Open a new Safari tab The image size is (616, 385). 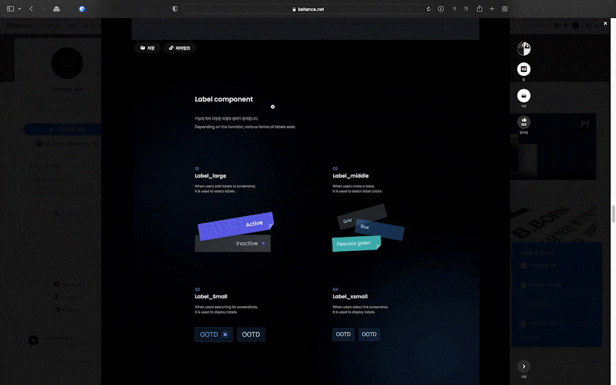[x=492, y=8]
